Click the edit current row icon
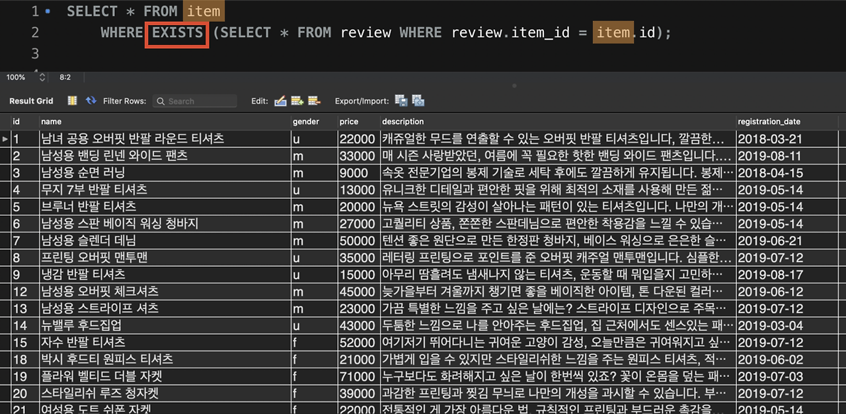 (x=280, y=101)
